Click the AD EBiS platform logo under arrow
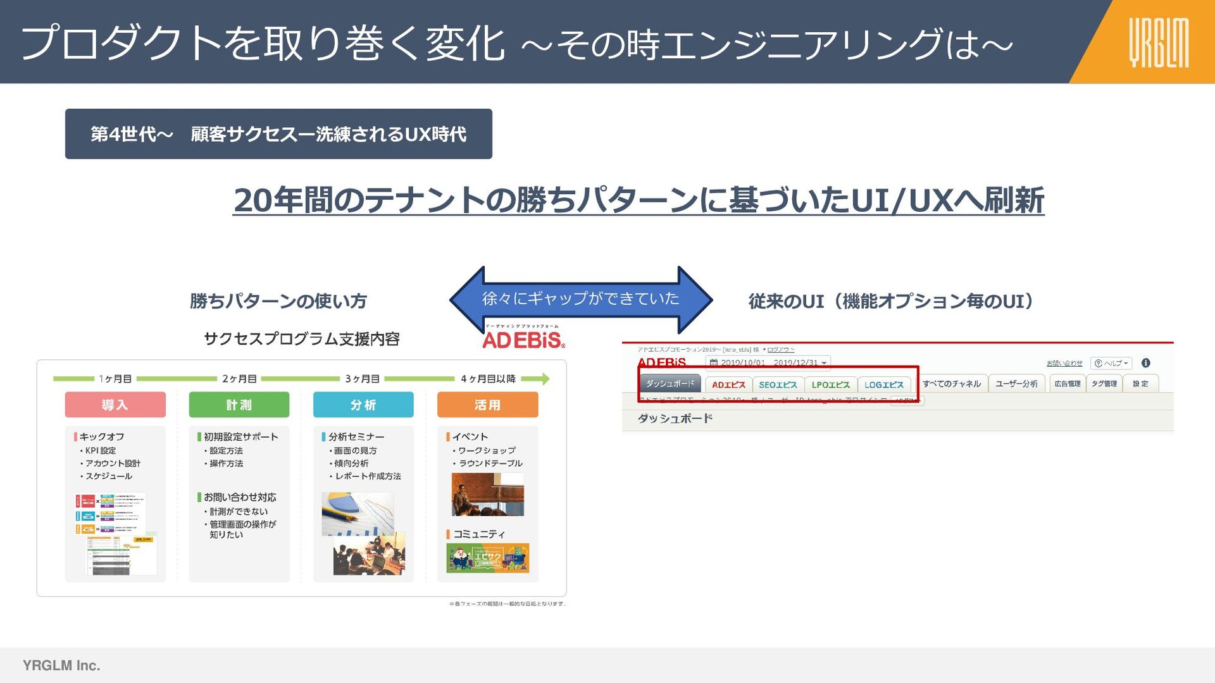The height and width of the screenshot is (683, 1215). pyautogui.click(x=523, y=338)
